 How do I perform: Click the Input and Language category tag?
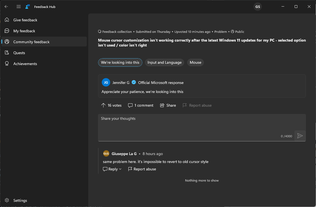click(x=165, y=62)
